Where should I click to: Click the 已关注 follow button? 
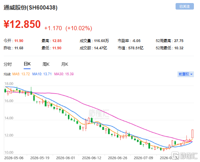pos(185,6)
